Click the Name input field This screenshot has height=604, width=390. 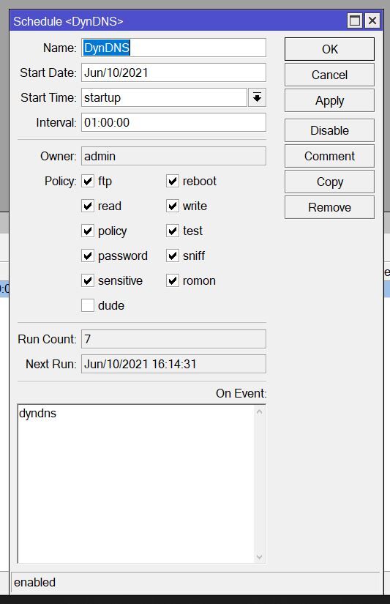[x=173, y=48]
